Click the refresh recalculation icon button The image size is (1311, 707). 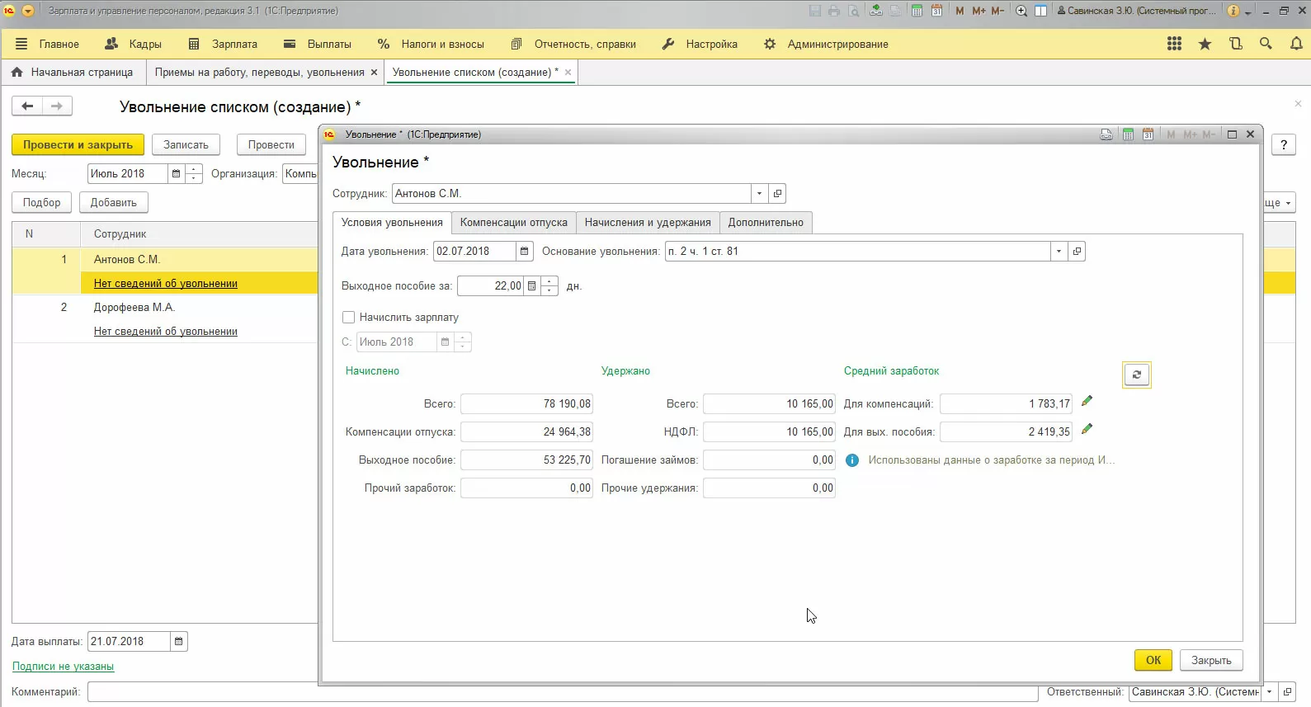point(1136,375)
